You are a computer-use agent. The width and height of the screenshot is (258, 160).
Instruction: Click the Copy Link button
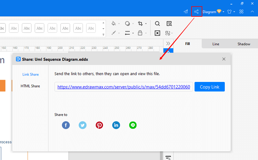(210, 87)
